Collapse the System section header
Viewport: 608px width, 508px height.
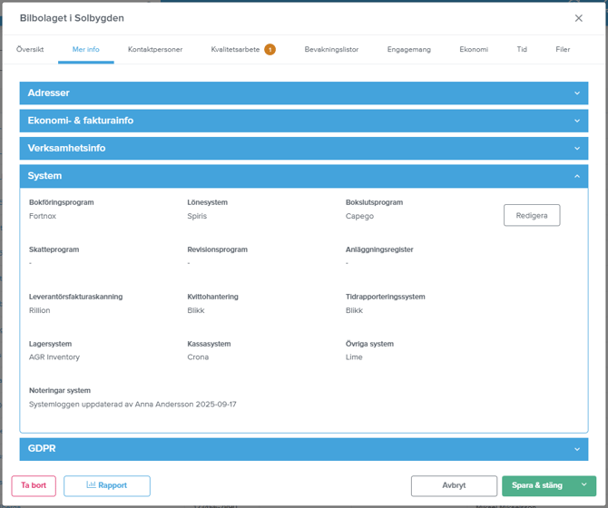pyautogui.click(x=304, y=176)
